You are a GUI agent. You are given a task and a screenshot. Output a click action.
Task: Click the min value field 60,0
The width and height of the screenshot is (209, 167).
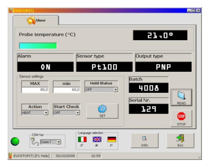66,90
